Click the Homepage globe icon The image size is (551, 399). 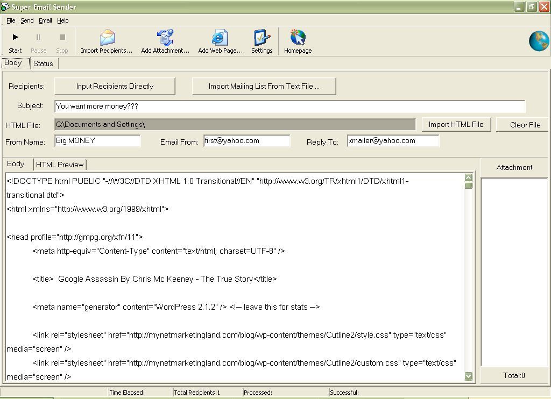coord(297,40)
